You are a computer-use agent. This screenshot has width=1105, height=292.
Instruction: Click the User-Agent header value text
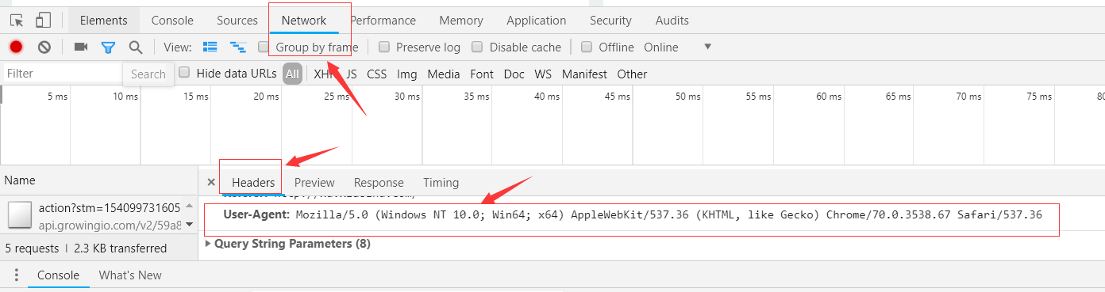pyautogui.click(x=668, y=214)
